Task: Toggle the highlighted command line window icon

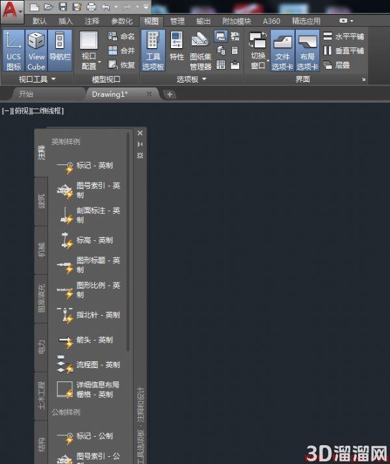Action: (x=221, y=36)
